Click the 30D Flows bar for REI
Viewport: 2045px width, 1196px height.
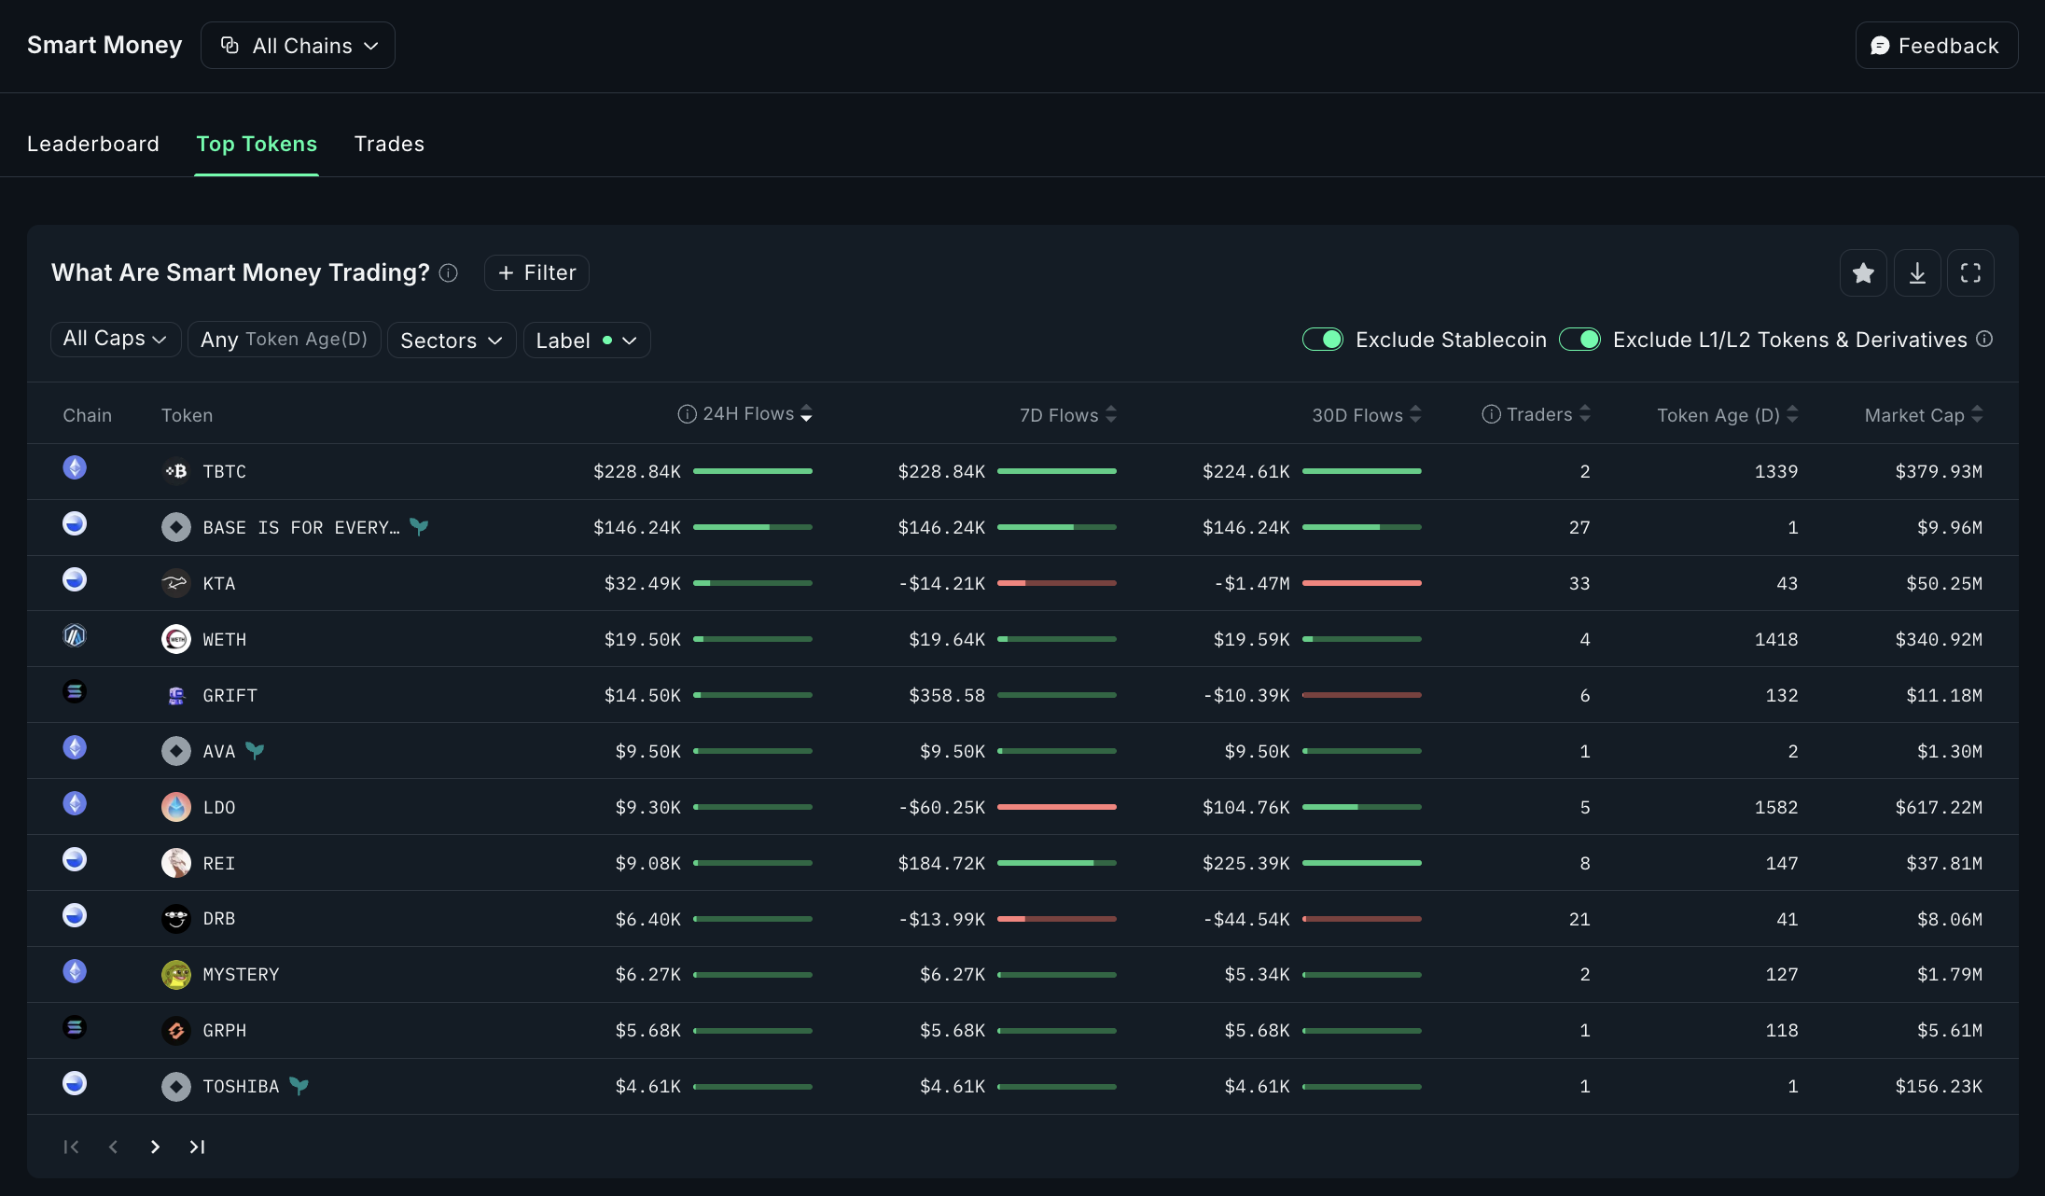pos(1362,862)
